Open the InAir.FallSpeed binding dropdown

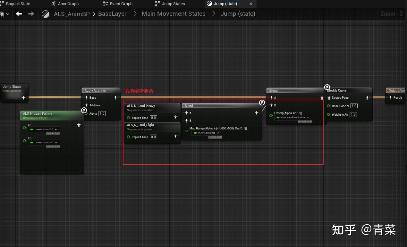[207, 133]
